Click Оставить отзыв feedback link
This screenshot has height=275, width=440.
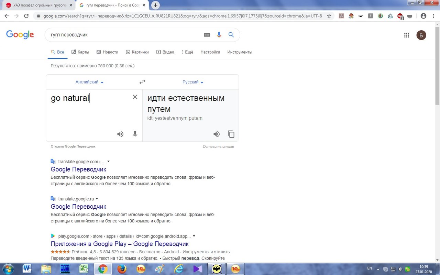[x=218, y=147]
